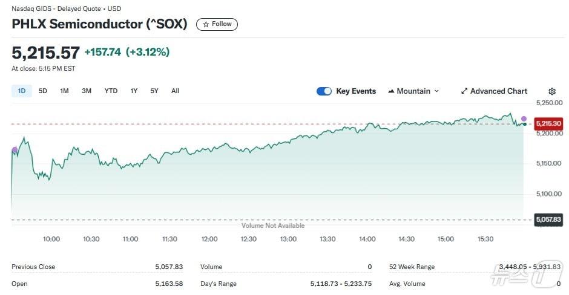Select the 1D time range tab
Screen dimensions: 569x295
click(x=22, y=91)
